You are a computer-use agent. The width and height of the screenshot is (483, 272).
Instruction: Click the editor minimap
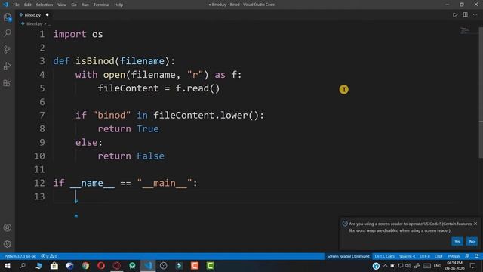[465, 30]
